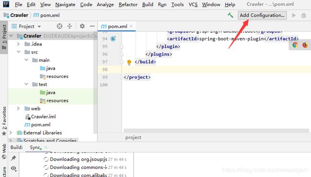The width and height of the screenshot is (311, 177).
Task: Open the Analyze menu
Action: (x=105, y=4)
